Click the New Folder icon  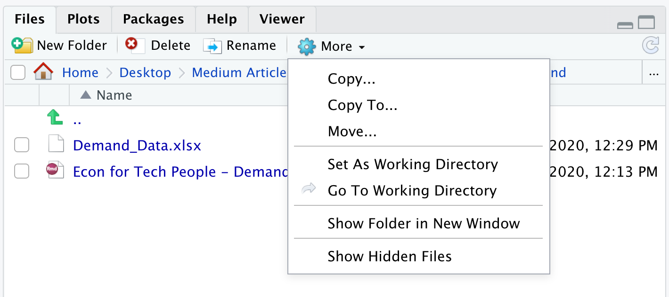tap(22, 45)
